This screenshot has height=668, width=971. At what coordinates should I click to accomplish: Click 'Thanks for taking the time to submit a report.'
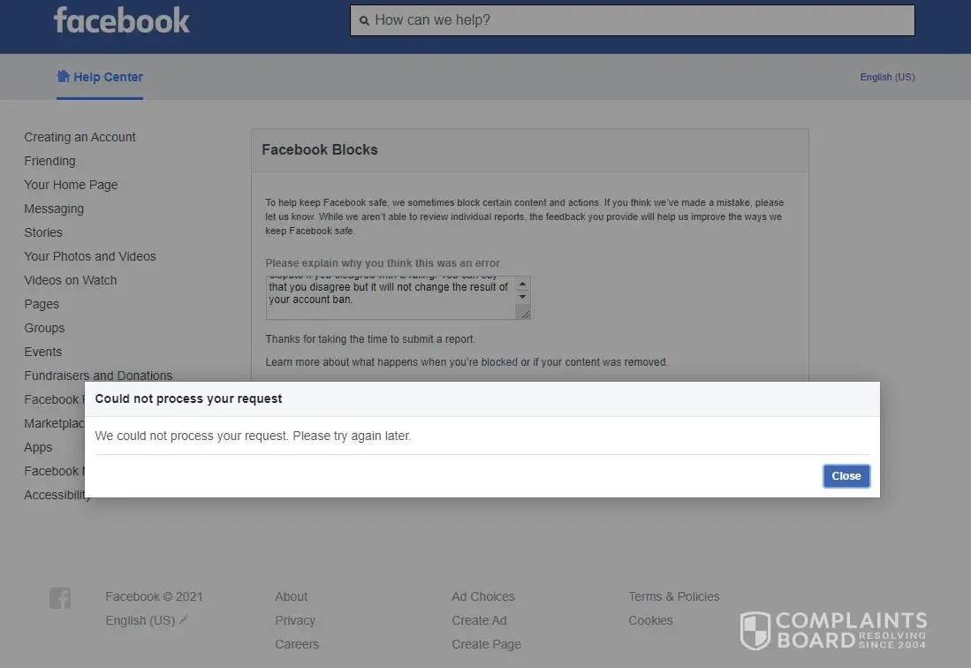(370, 339)
